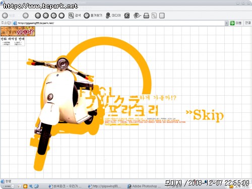This screenshot has width=252, height=189.
Task: Print the page with the printer icon
Action: 146,16
